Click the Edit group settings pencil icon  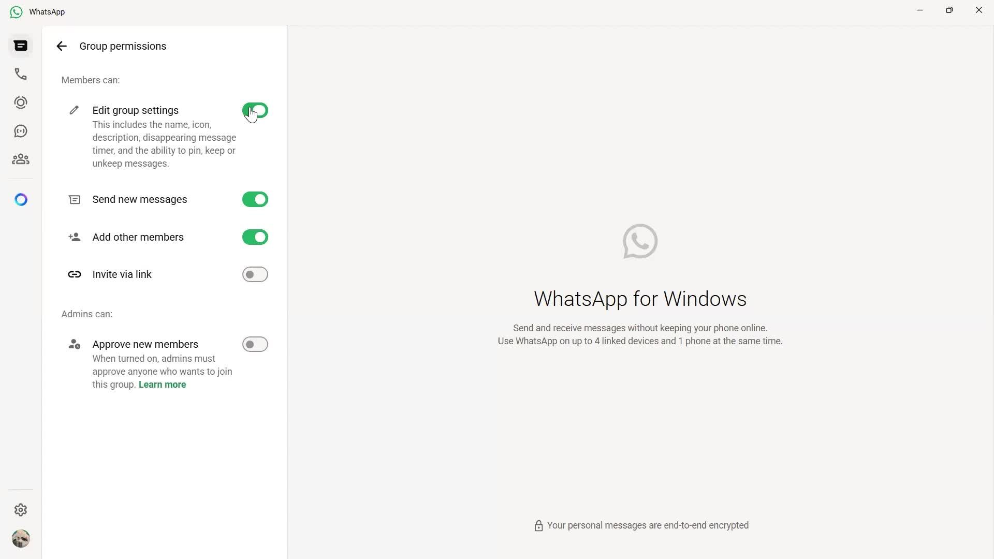[74, 110]
